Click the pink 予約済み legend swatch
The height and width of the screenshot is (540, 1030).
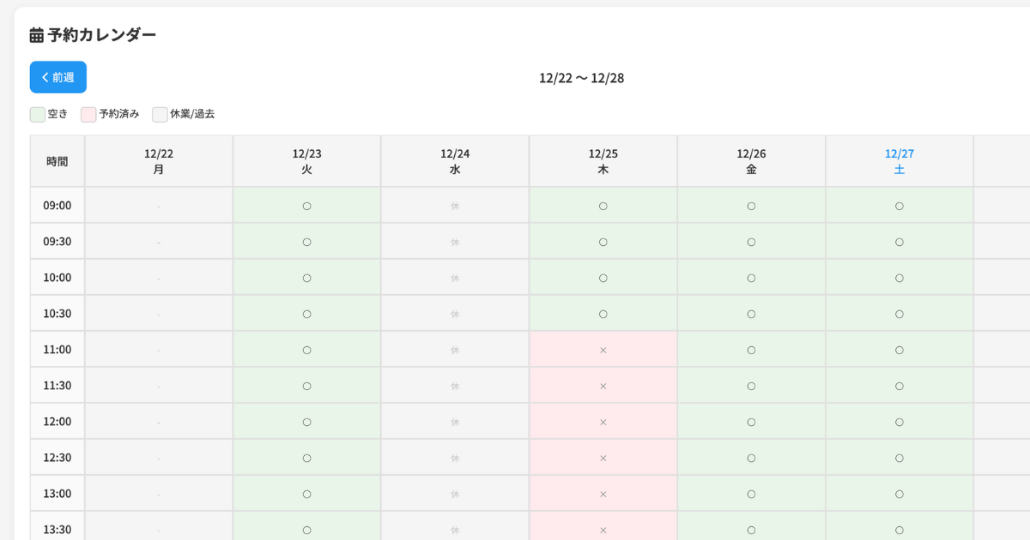[88, 114]
